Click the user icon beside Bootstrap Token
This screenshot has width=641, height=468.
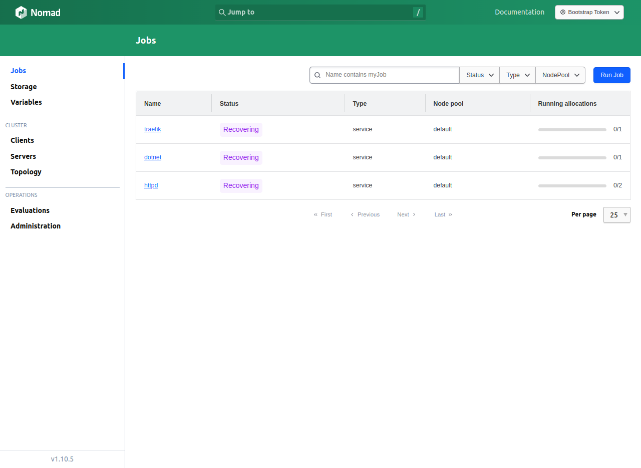[x=562, y=13]
